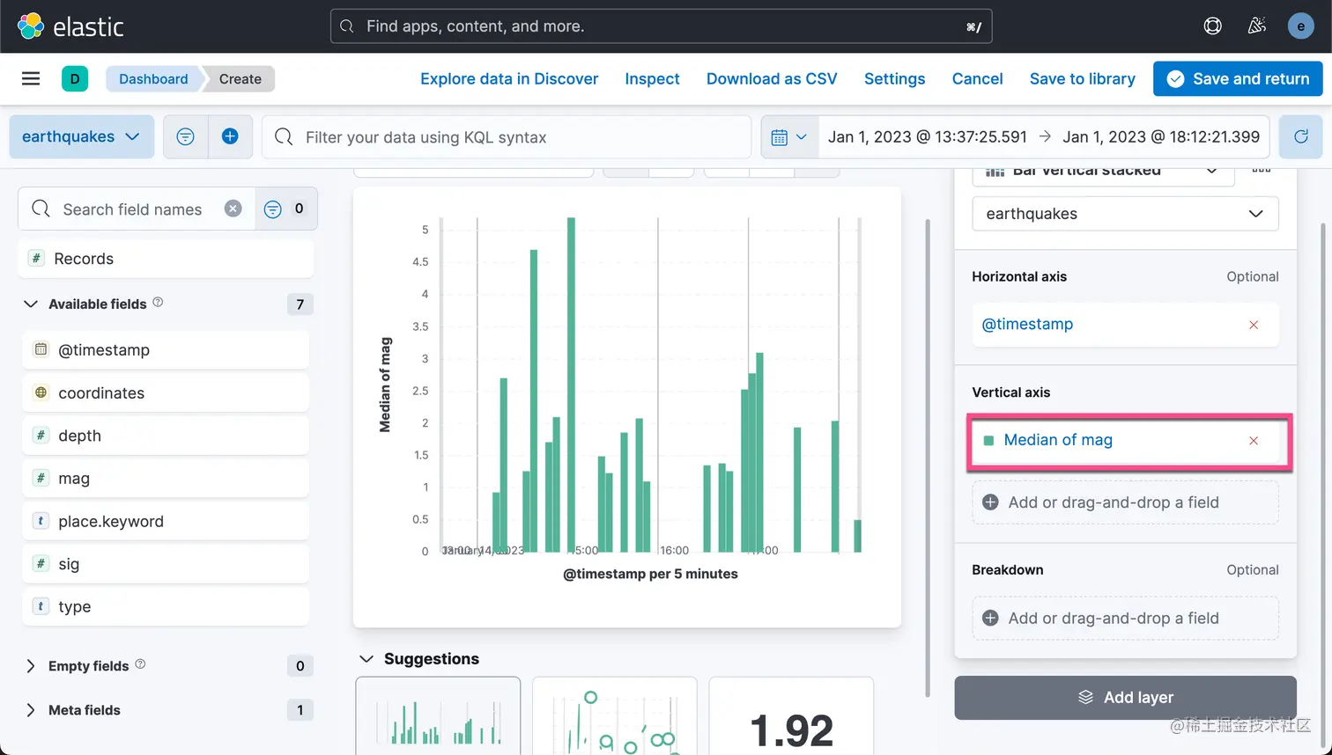Remove @timestamp from the horizontal axis
This screenshot has width=1332, height=755.
[1254, 325]
